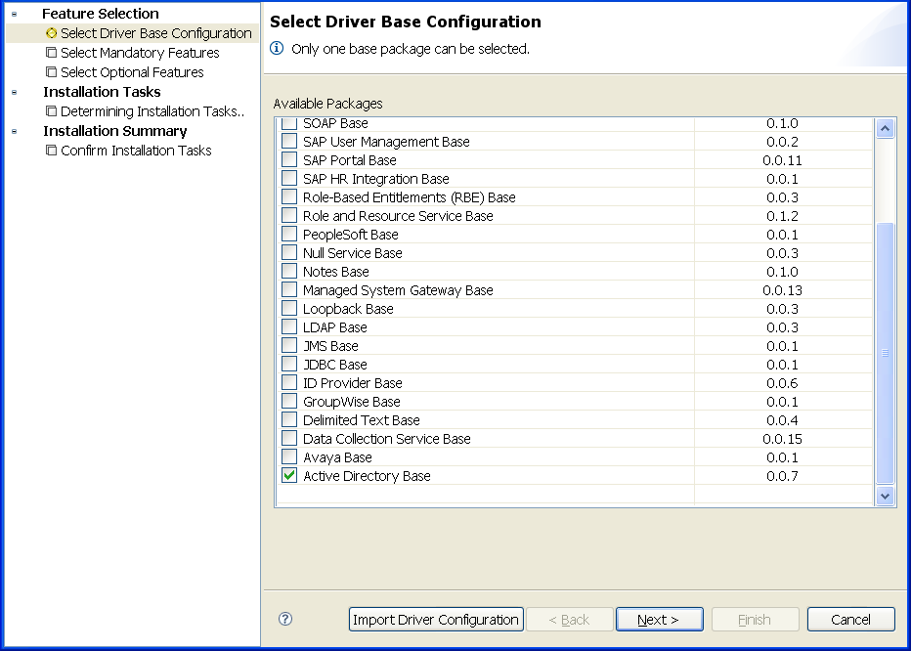This screenshot has width=911, height=651.
Task: Collapse the Feature Selection section
Action: click(x=15, y=14)
